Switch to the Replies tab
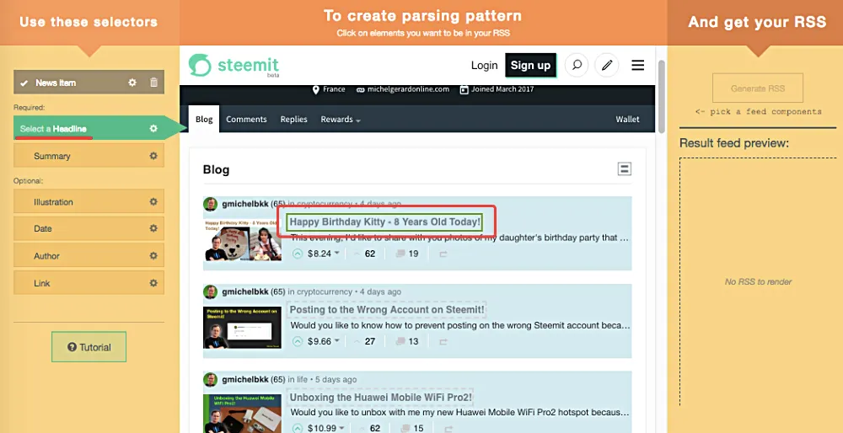Screen dimensions: 843x433 293,120
